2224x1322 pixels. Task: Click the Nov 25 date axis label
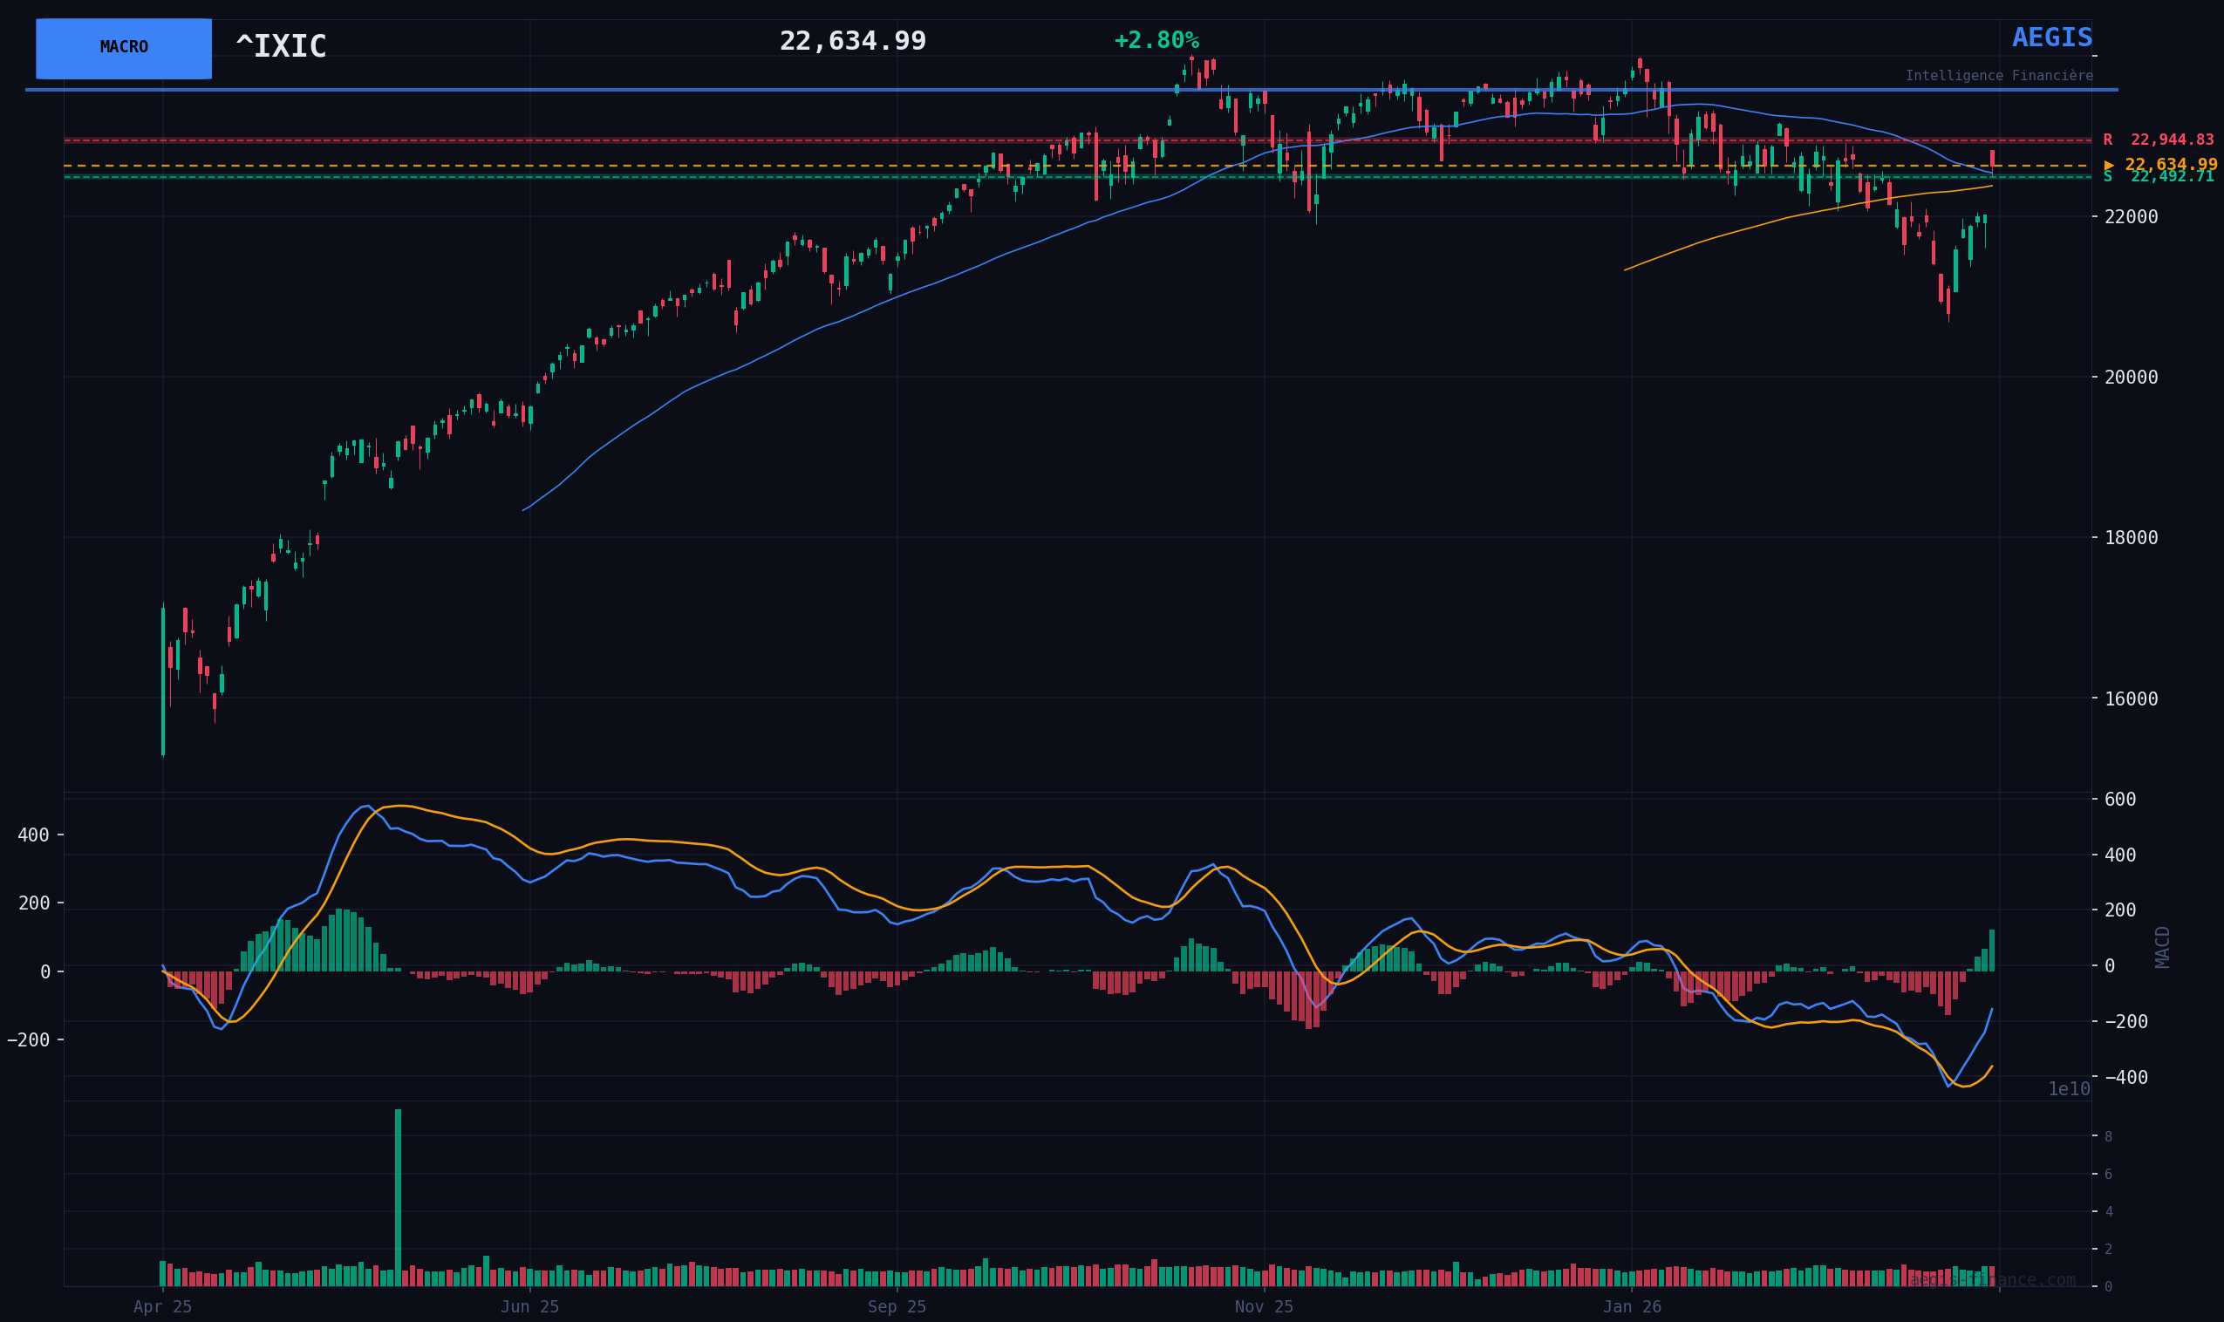1264,1307
